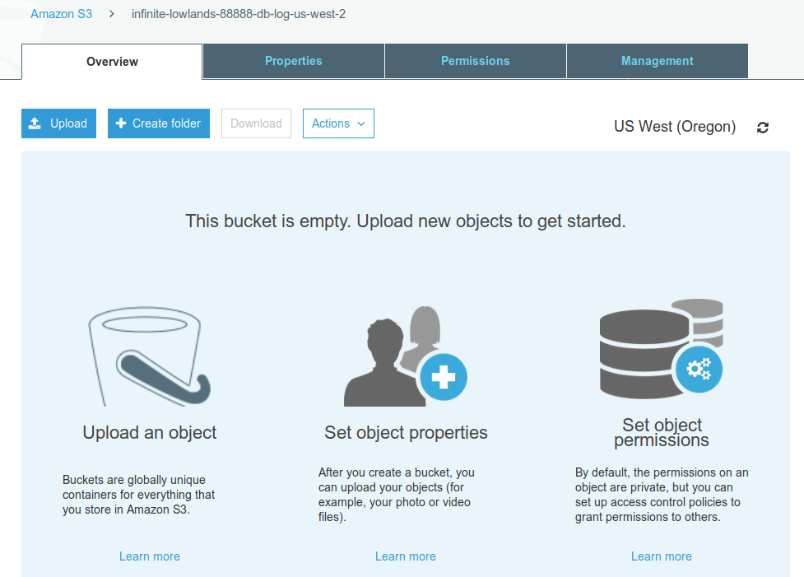Open Learn more under Set object permissions
Viewport: 804px width, 577px height.
click(662, 556)
